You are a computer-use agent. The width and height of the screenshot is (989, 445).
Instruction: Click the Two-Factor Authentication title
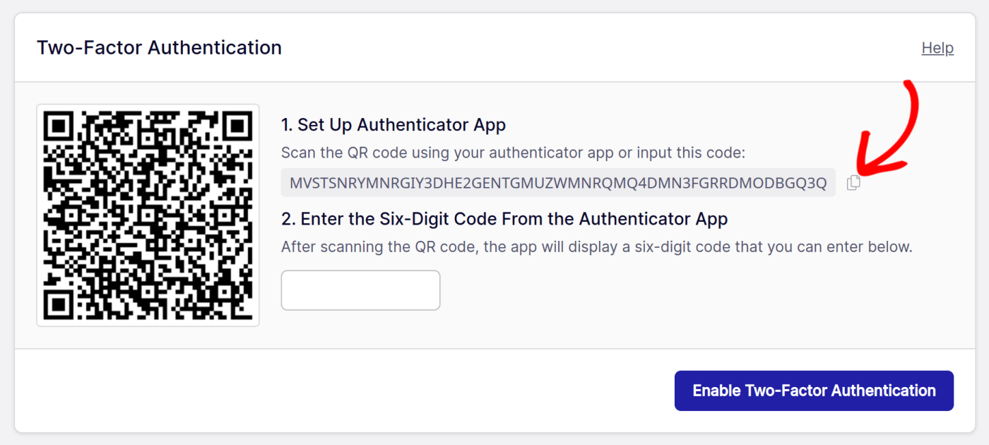(158, 47)
